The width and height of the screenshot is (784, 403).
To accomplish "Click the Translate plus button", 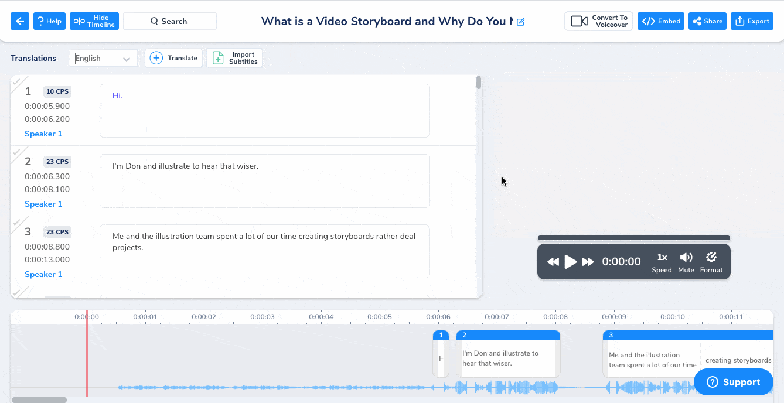I will (x=173, y=58).
